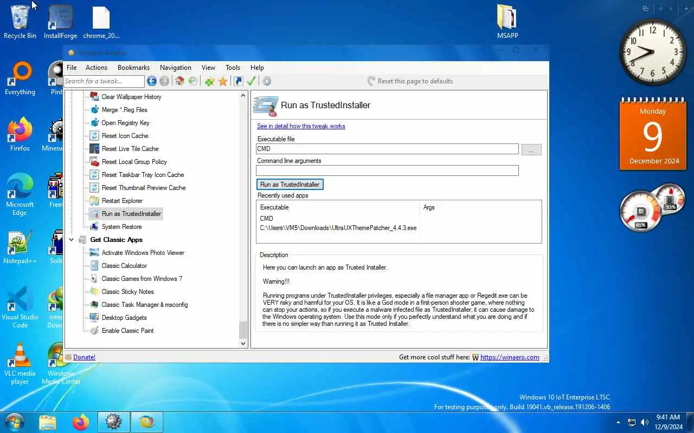Click the Activate Windows Photo Viewer icon

pos(94,253)
